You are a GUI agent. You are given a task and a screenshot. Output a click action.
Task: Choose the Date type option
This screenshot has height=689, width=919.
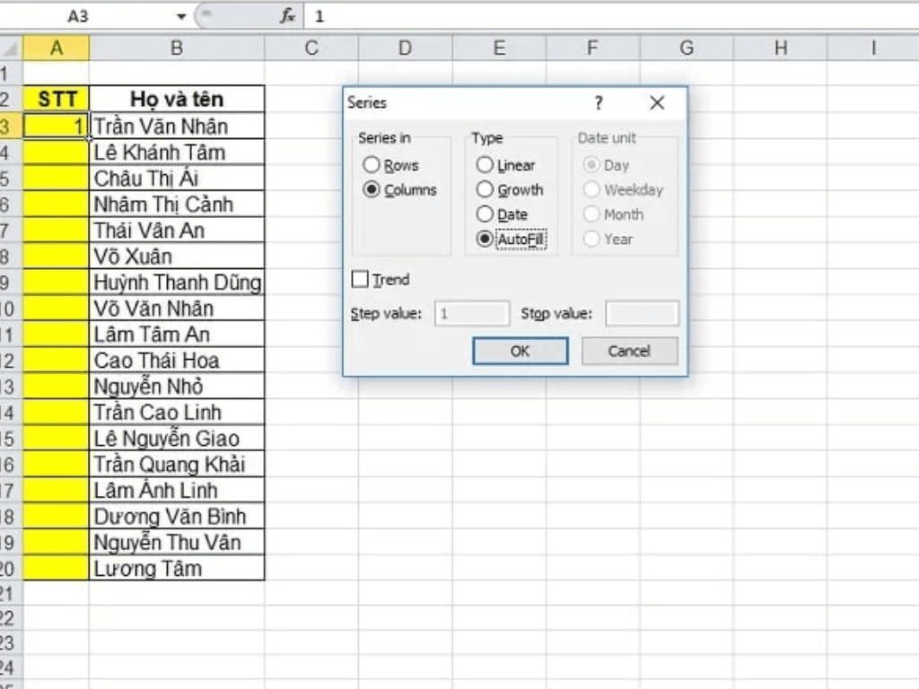pos(485,214)
